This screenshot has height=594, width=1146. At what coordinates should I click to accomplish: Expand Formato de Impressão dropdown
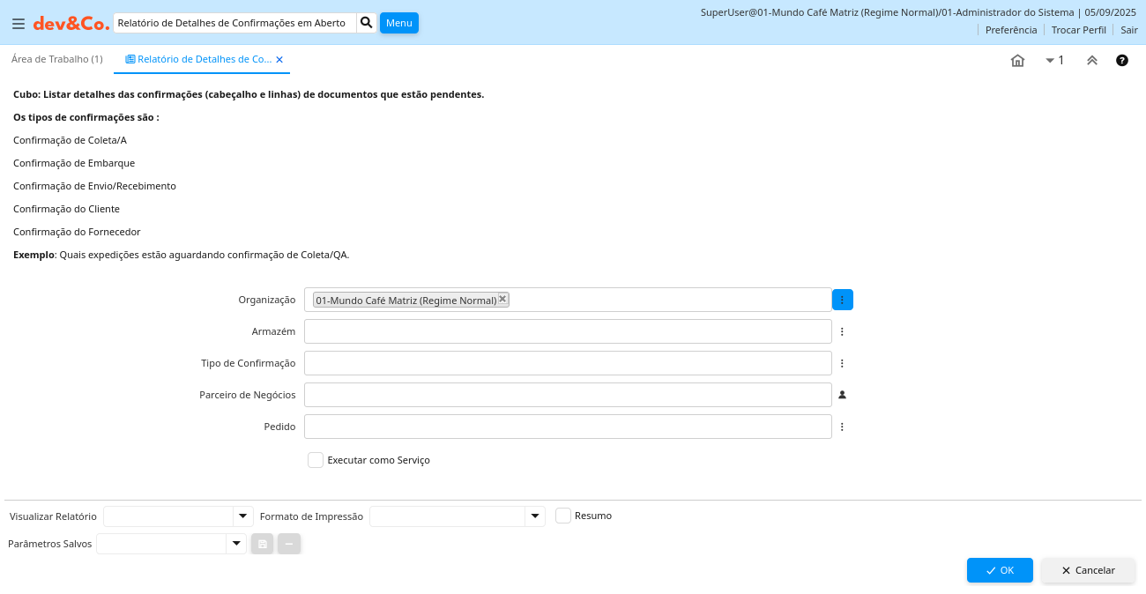pos(535,516)
